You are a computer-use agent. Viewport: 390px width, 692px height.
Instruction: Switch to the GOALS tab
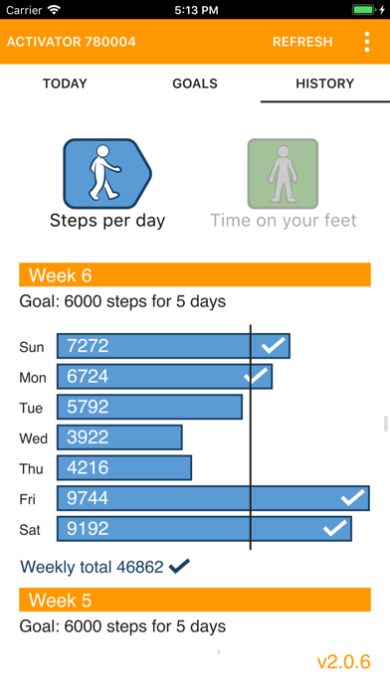click(195, 84)
